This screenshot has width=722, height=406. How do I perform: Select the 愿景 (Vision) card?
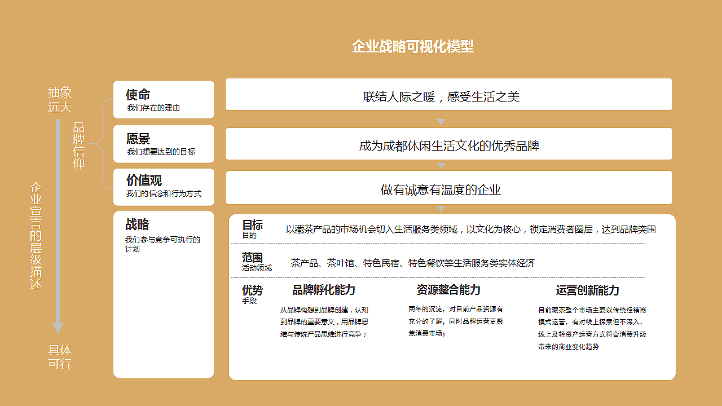tap(164, 143)
